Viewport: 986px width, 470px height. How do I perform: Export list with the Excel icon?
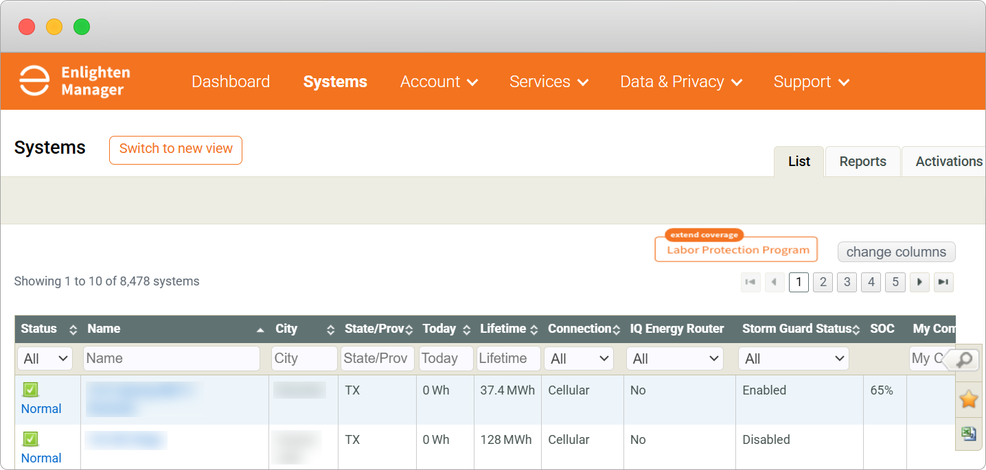968,434
